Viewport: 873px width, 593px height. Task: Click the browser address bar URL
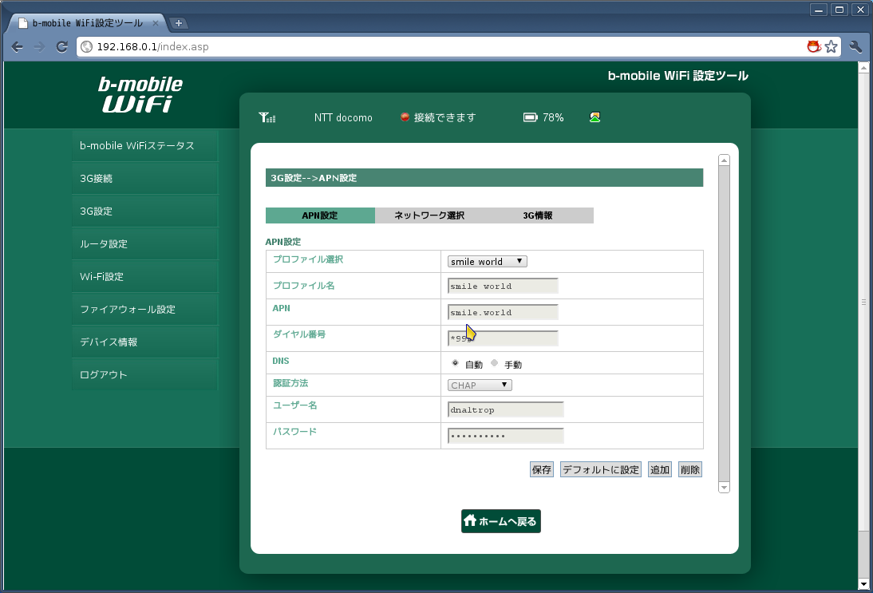click(x=152, y=47)
